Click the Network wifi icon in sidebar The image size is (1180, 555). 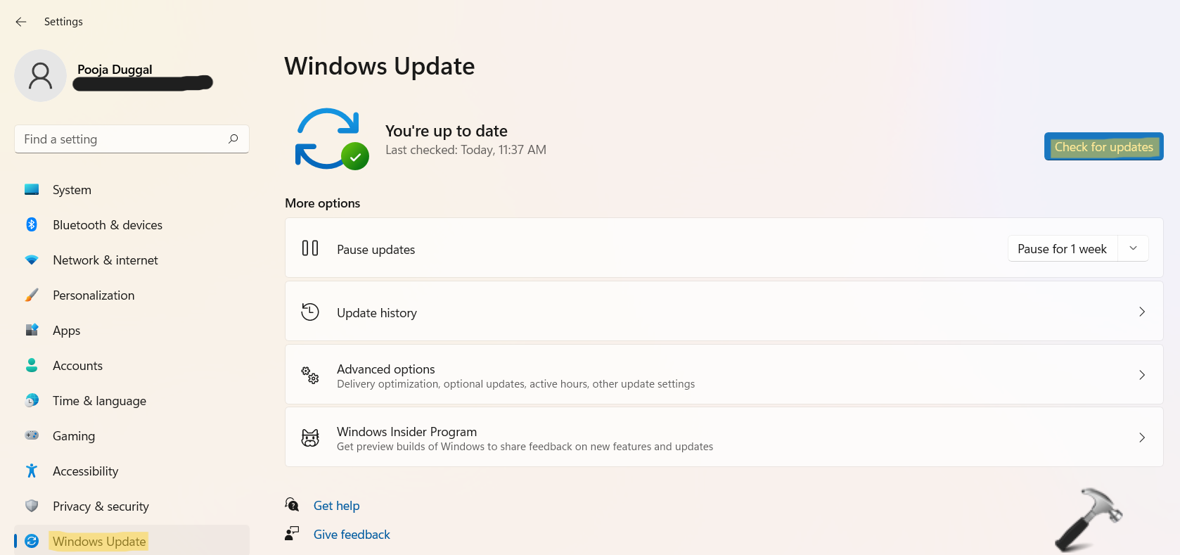[32, 260]
